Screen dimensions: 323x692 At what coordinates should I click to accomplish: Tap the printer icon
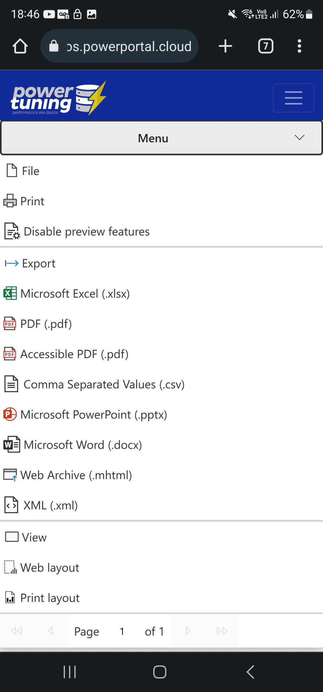pyautogui.click(x=10, y=201)
